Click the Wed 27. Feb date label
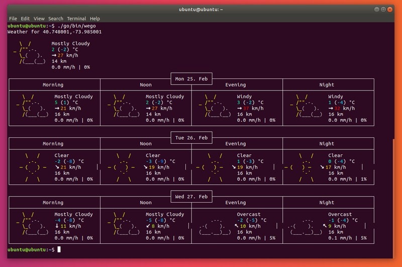The height and width of the screenshot is (267, 402). (x=191, y=197)
